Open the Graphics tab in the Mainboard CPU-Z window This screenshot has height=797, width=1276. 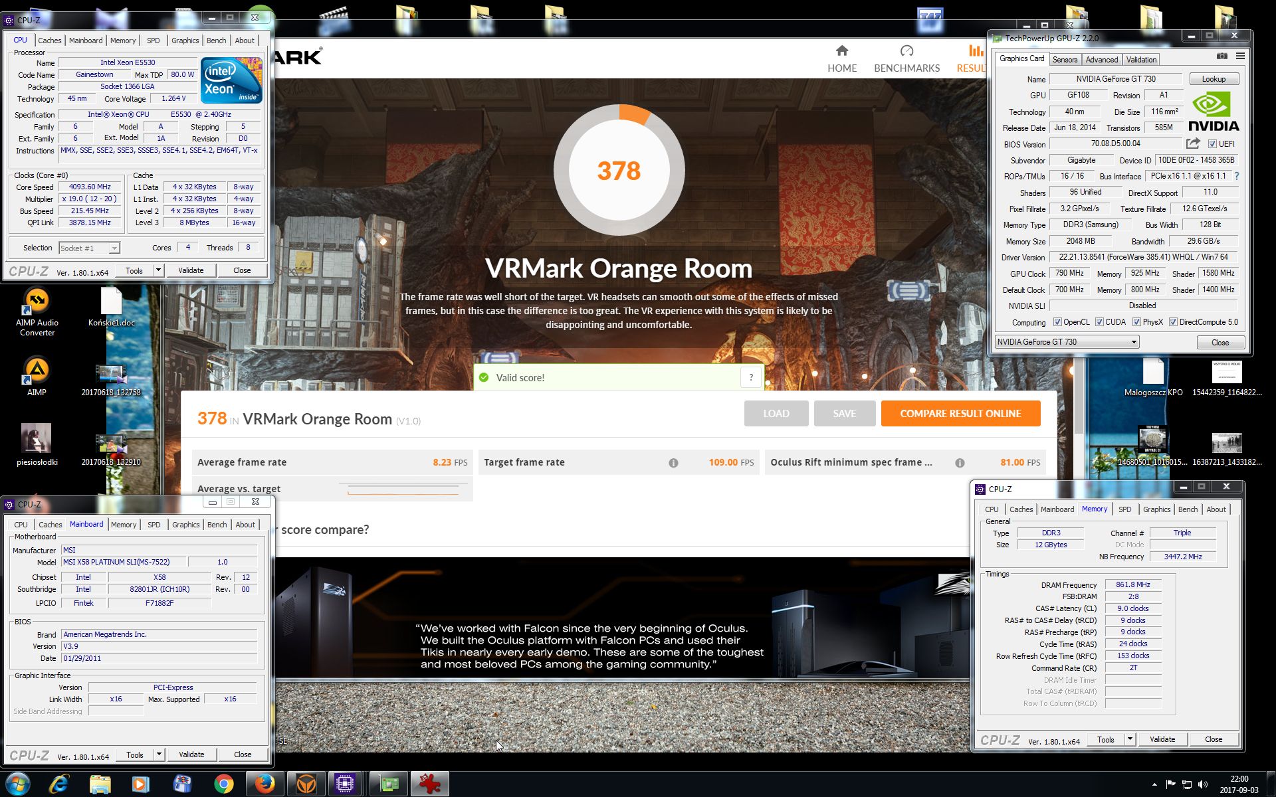point(185,525)
